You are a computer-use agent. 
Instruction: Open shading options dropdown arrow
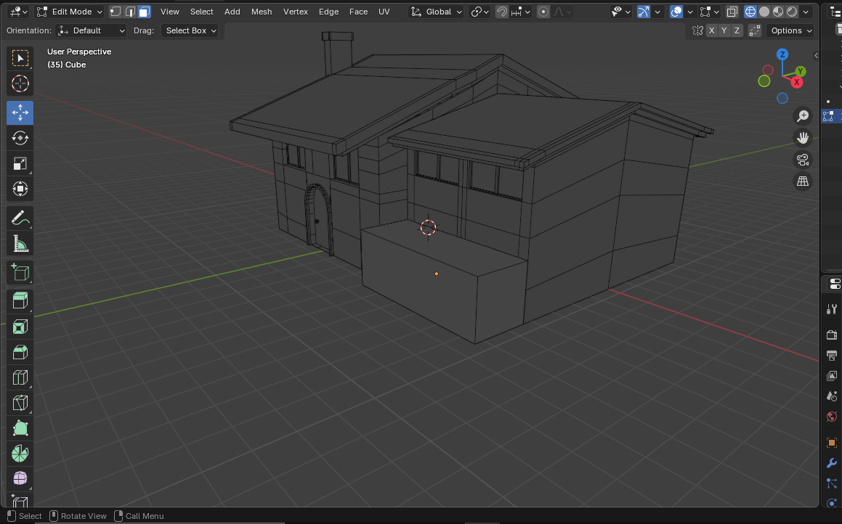pos(806,12)
